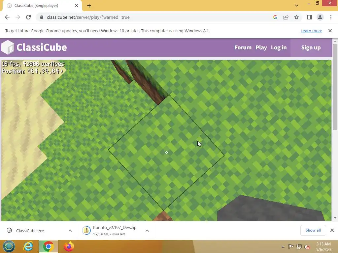The height and width of the screenshot is (253, 338).
Task: Open the Chrome profile menu
Action: click(x=320, y=17)
